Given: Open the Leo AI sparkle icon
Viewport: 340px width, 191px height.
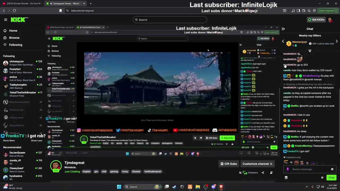Looking at the screenshot, I should click(x=309, y=11).
